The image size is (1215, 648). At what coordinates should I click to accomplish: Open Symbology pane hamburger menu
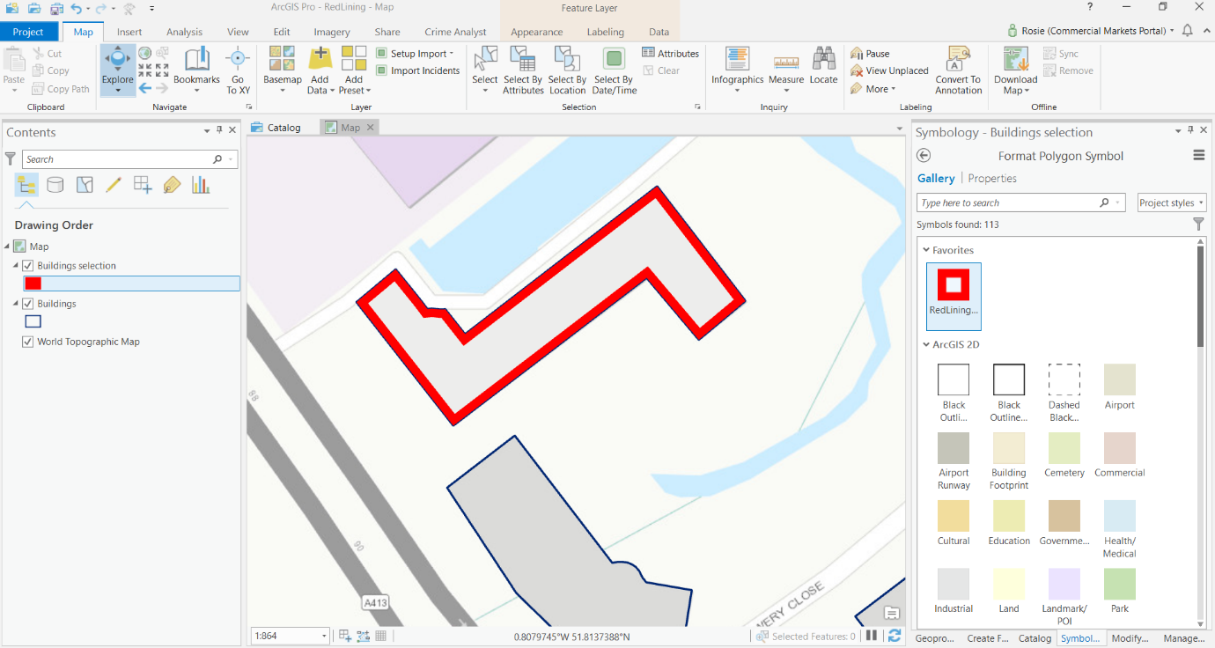coord(1198,156)
